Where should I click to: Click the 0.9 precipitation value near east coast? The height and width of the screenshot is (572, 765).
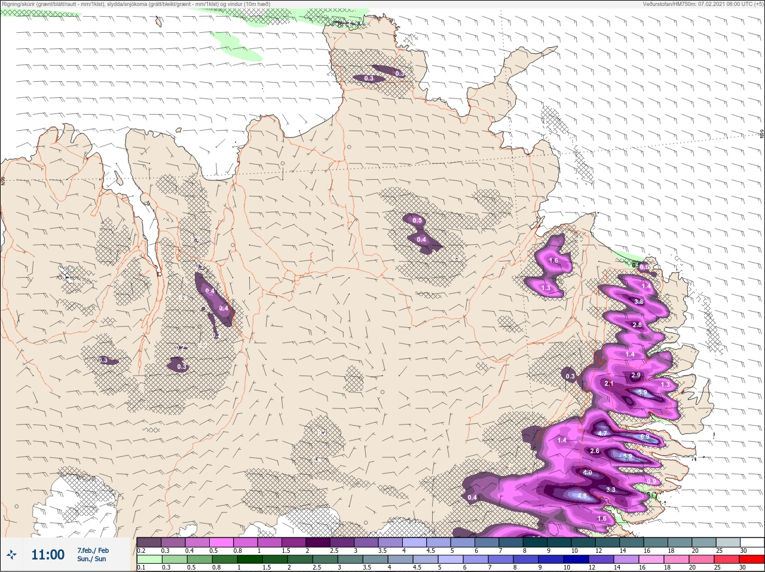click(651, 481)
